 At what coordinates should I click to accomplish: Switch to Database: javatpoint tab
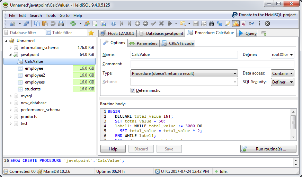pyautogui.click(x=161, y=33)
